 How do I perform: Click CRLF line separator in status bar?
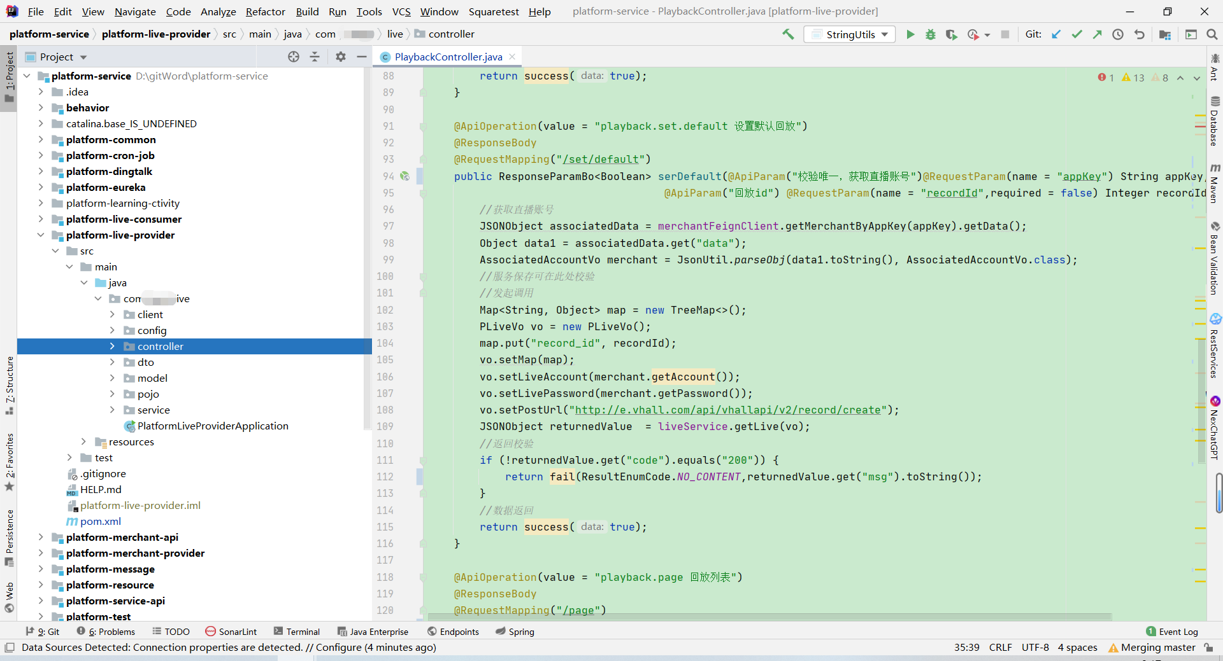click(1000, 647)
